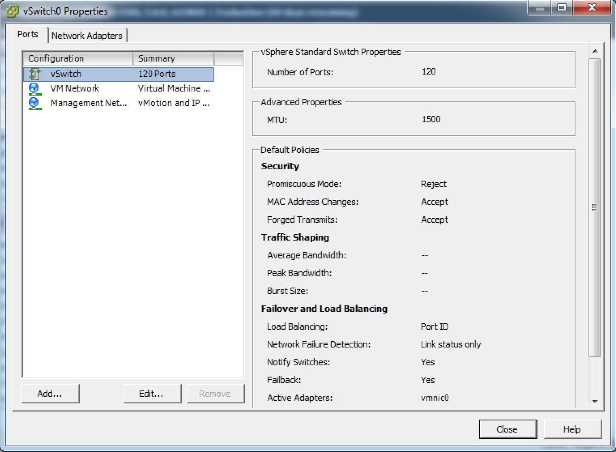Open Help for vSwitch properties
Image resolution: width=616 pixels, height=452 pixels.
pyautogui.click(x=572, y=429)
